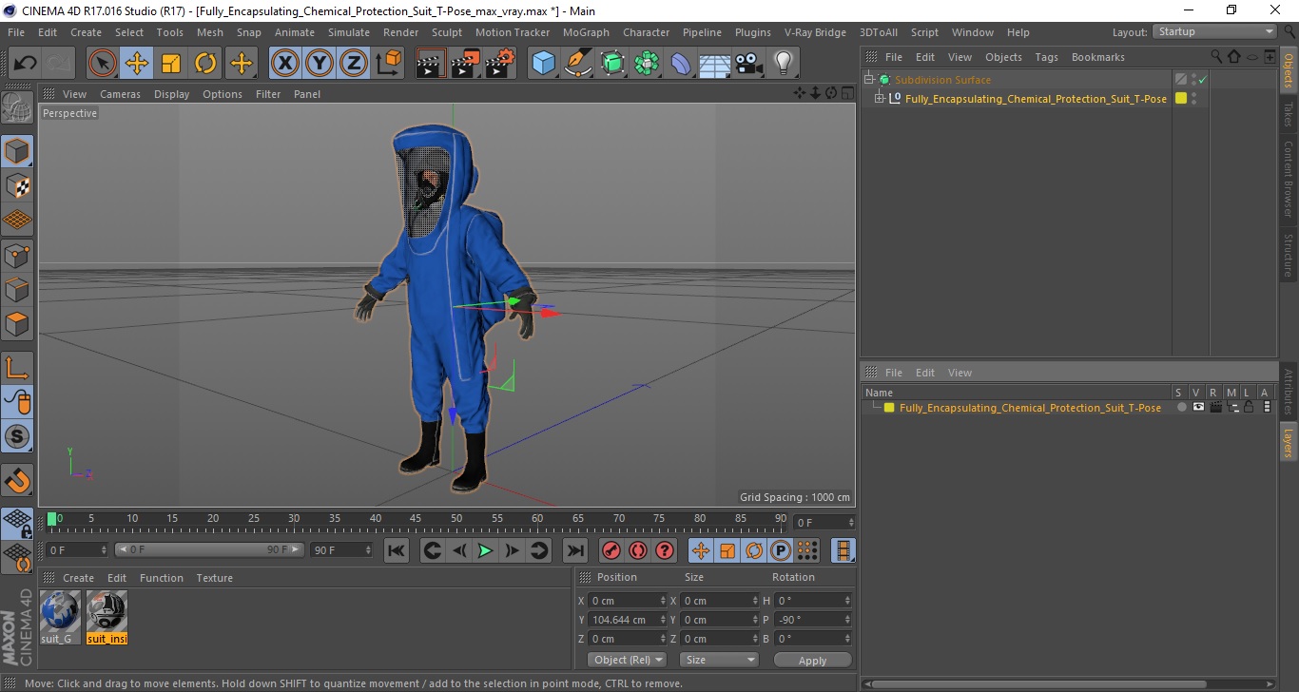This screenshot has height=692, width=1299.
Task: Toggle the viewport Solo S icon
Action: (17, 437)
